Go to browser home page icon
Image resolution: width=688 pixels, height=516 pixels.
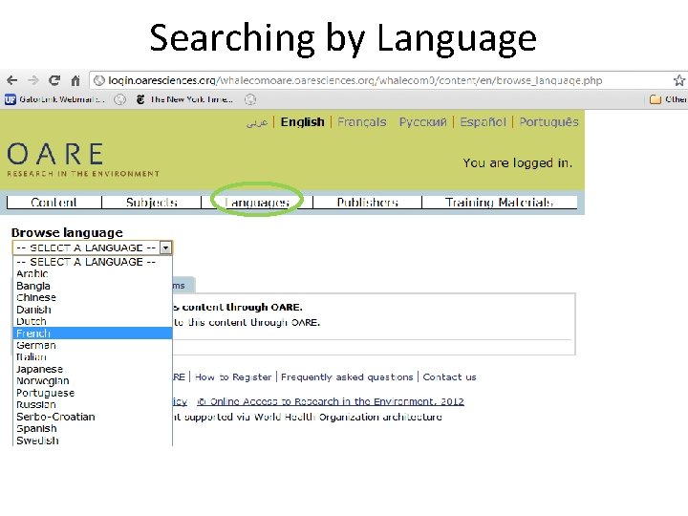pos(75,80)
